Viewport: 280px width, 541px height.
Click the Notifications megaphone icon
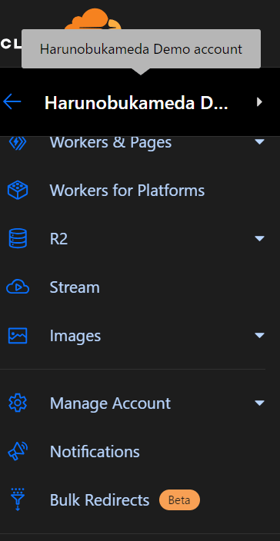[x=18, y=451]
